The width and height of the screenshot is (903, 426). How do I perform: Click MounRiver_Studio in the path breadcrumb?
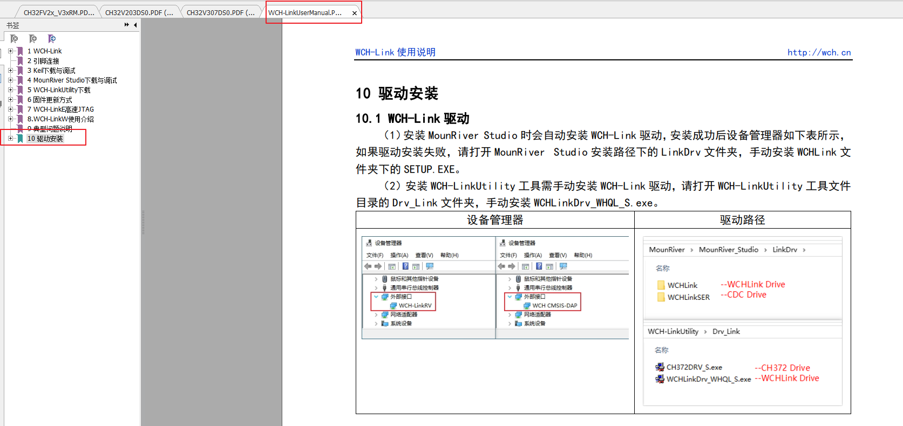(x=728, y=250)
